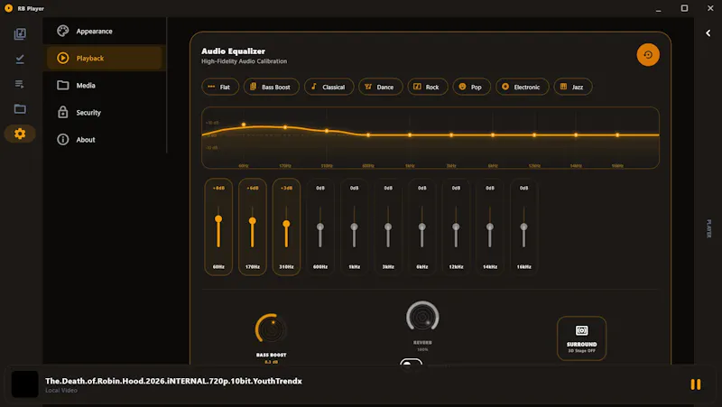
Task: Click the 6kHz band slider handle
Action: [421, 227]
